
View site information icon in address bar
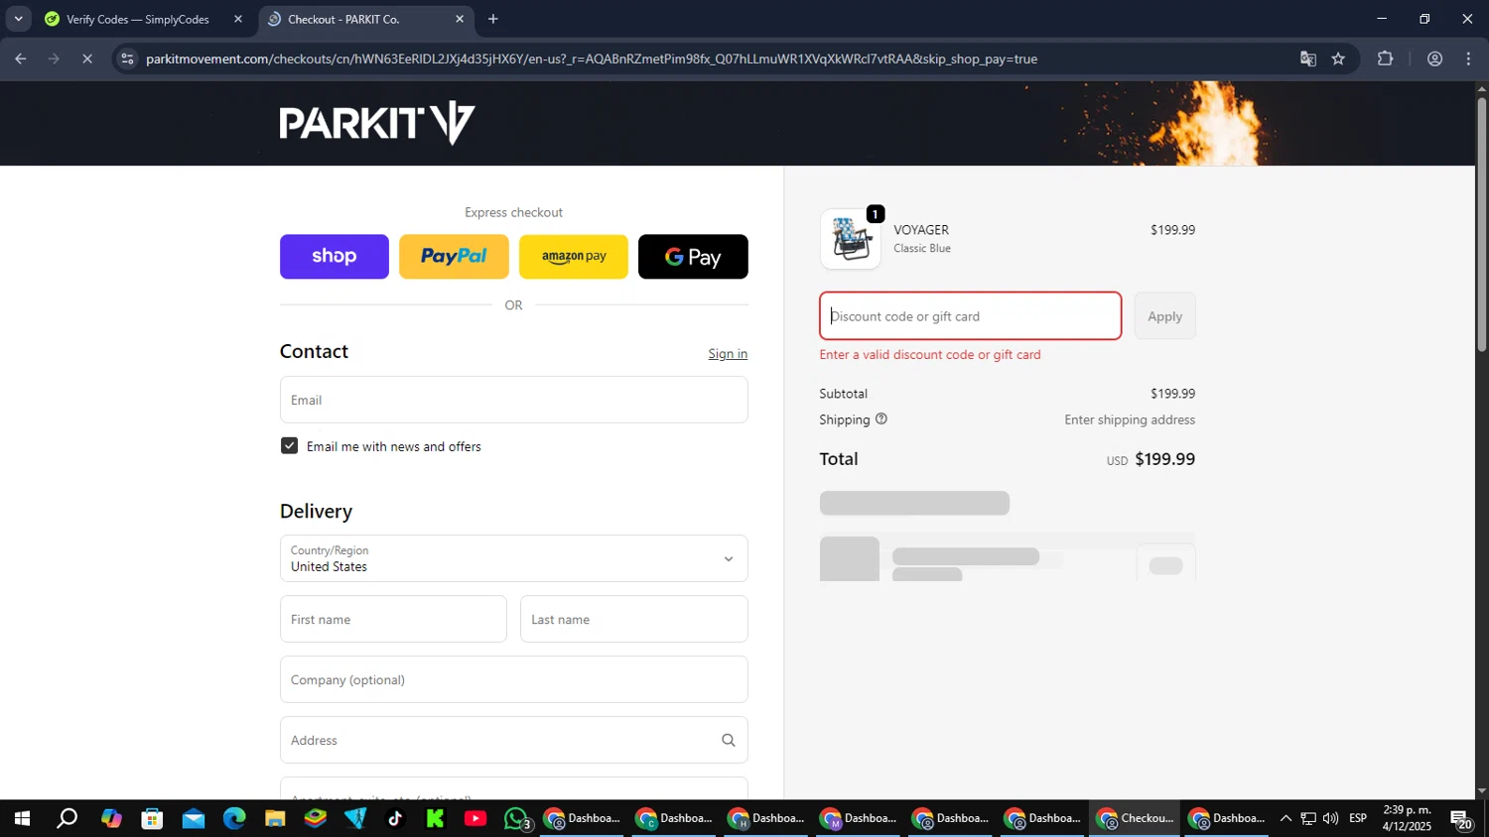127,59
